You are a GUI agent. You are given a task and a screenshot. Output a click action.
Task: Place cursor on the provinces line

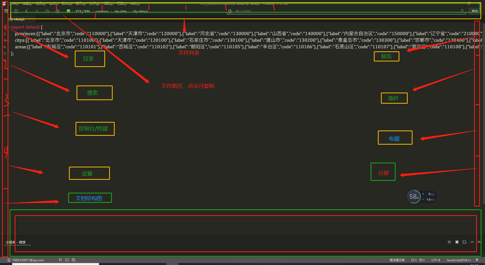tap(249, 34)
